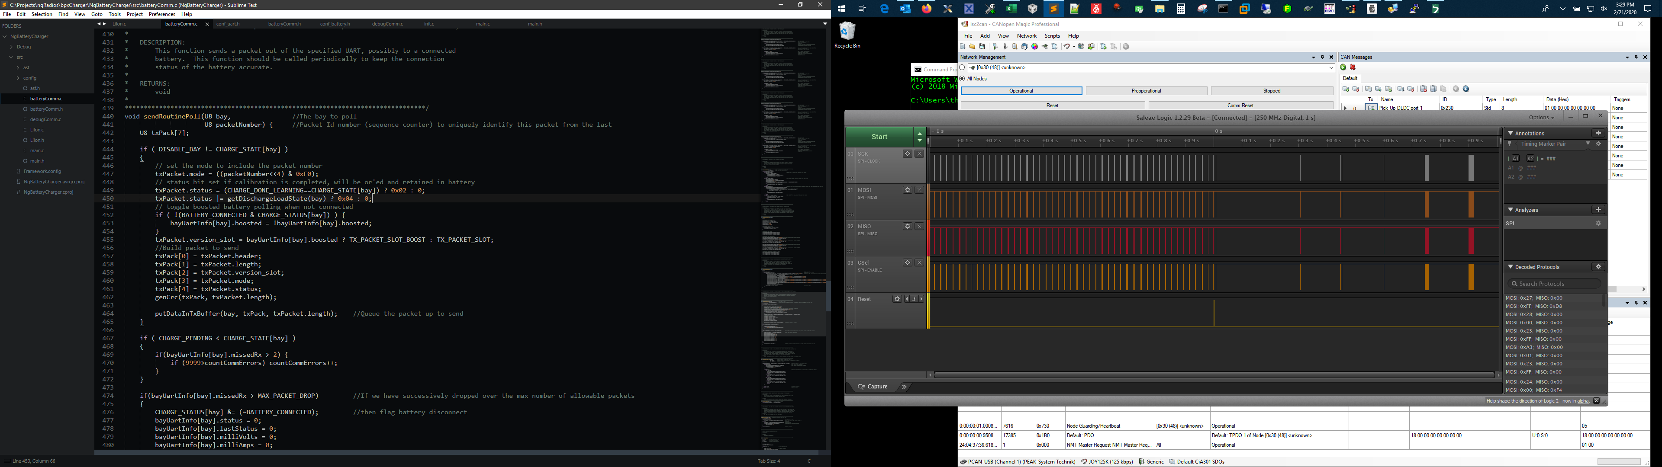Viewport: 1662px width, 467px height.
Task: Switch to the debugComm.c tab
Action: (x=387, y=25)
